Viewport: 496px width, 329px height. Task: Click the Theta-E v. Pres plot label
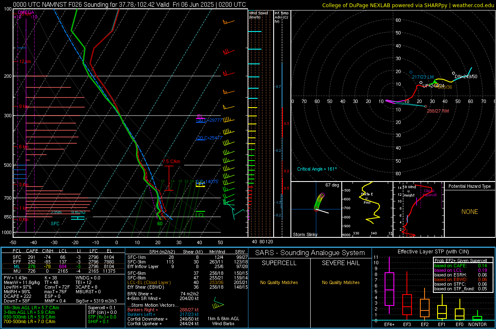point(367,198)
